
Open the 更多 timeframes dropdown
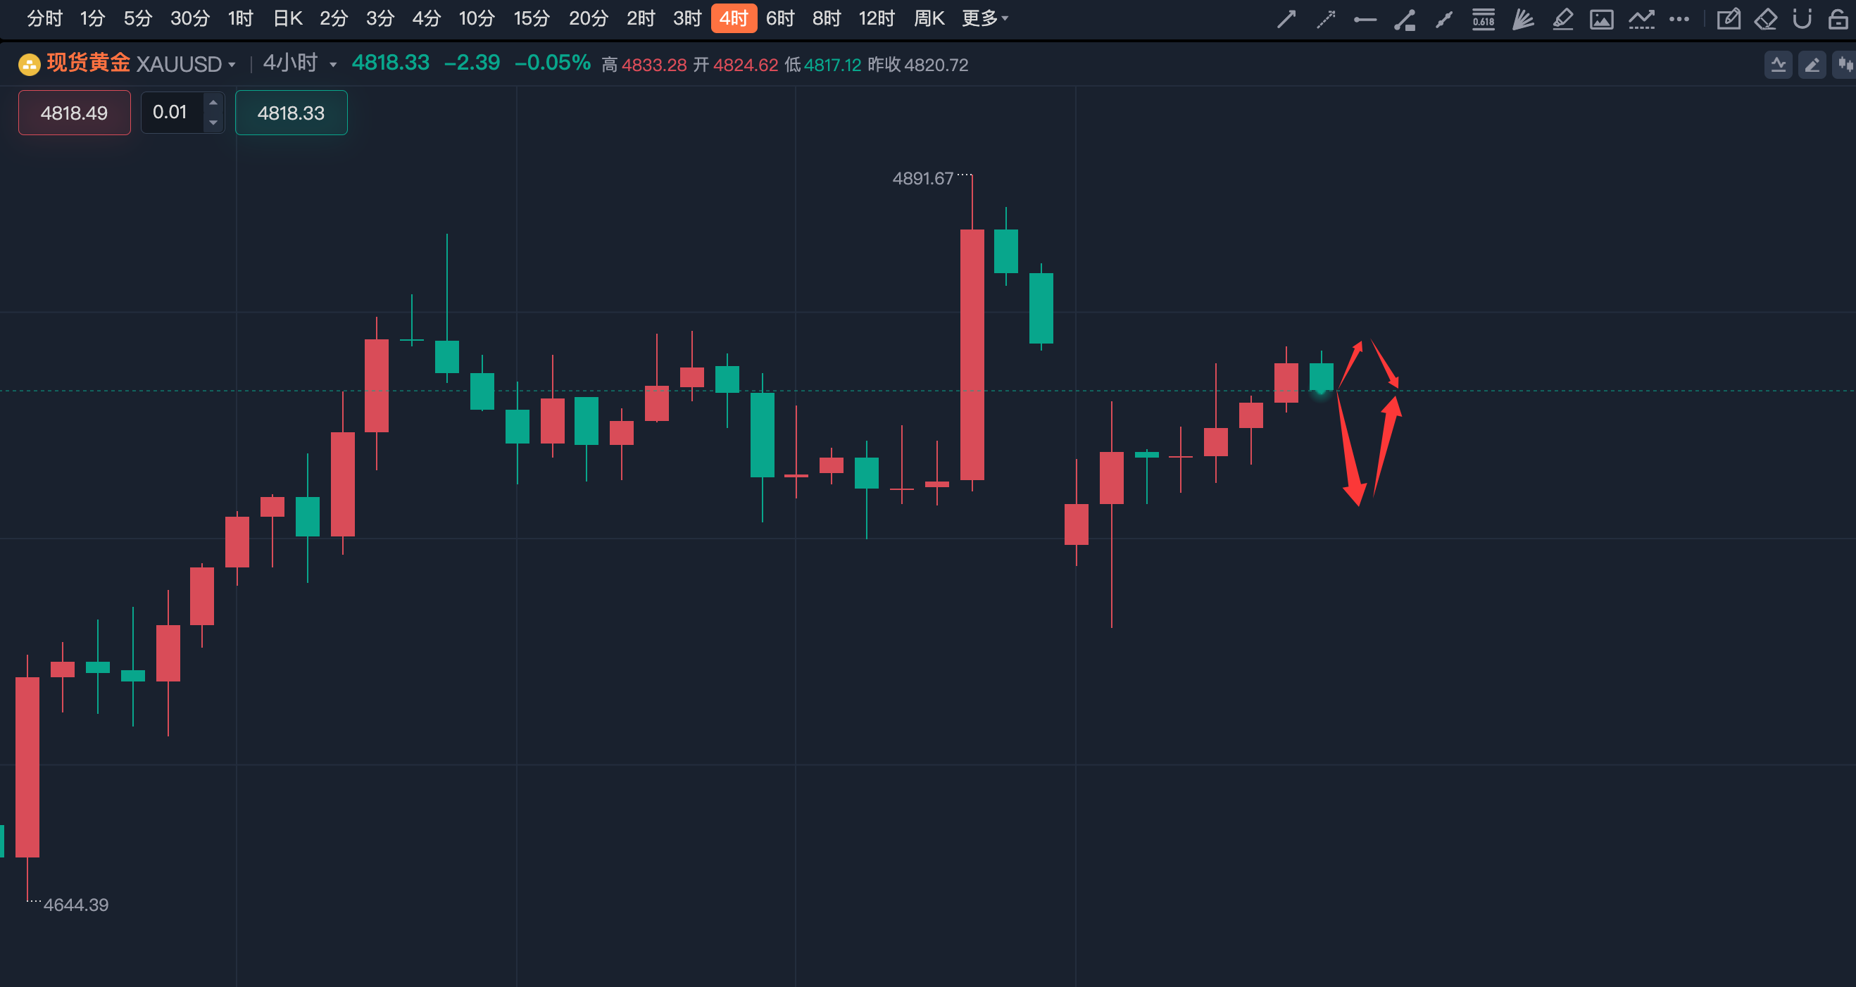[x=984, y=18]
